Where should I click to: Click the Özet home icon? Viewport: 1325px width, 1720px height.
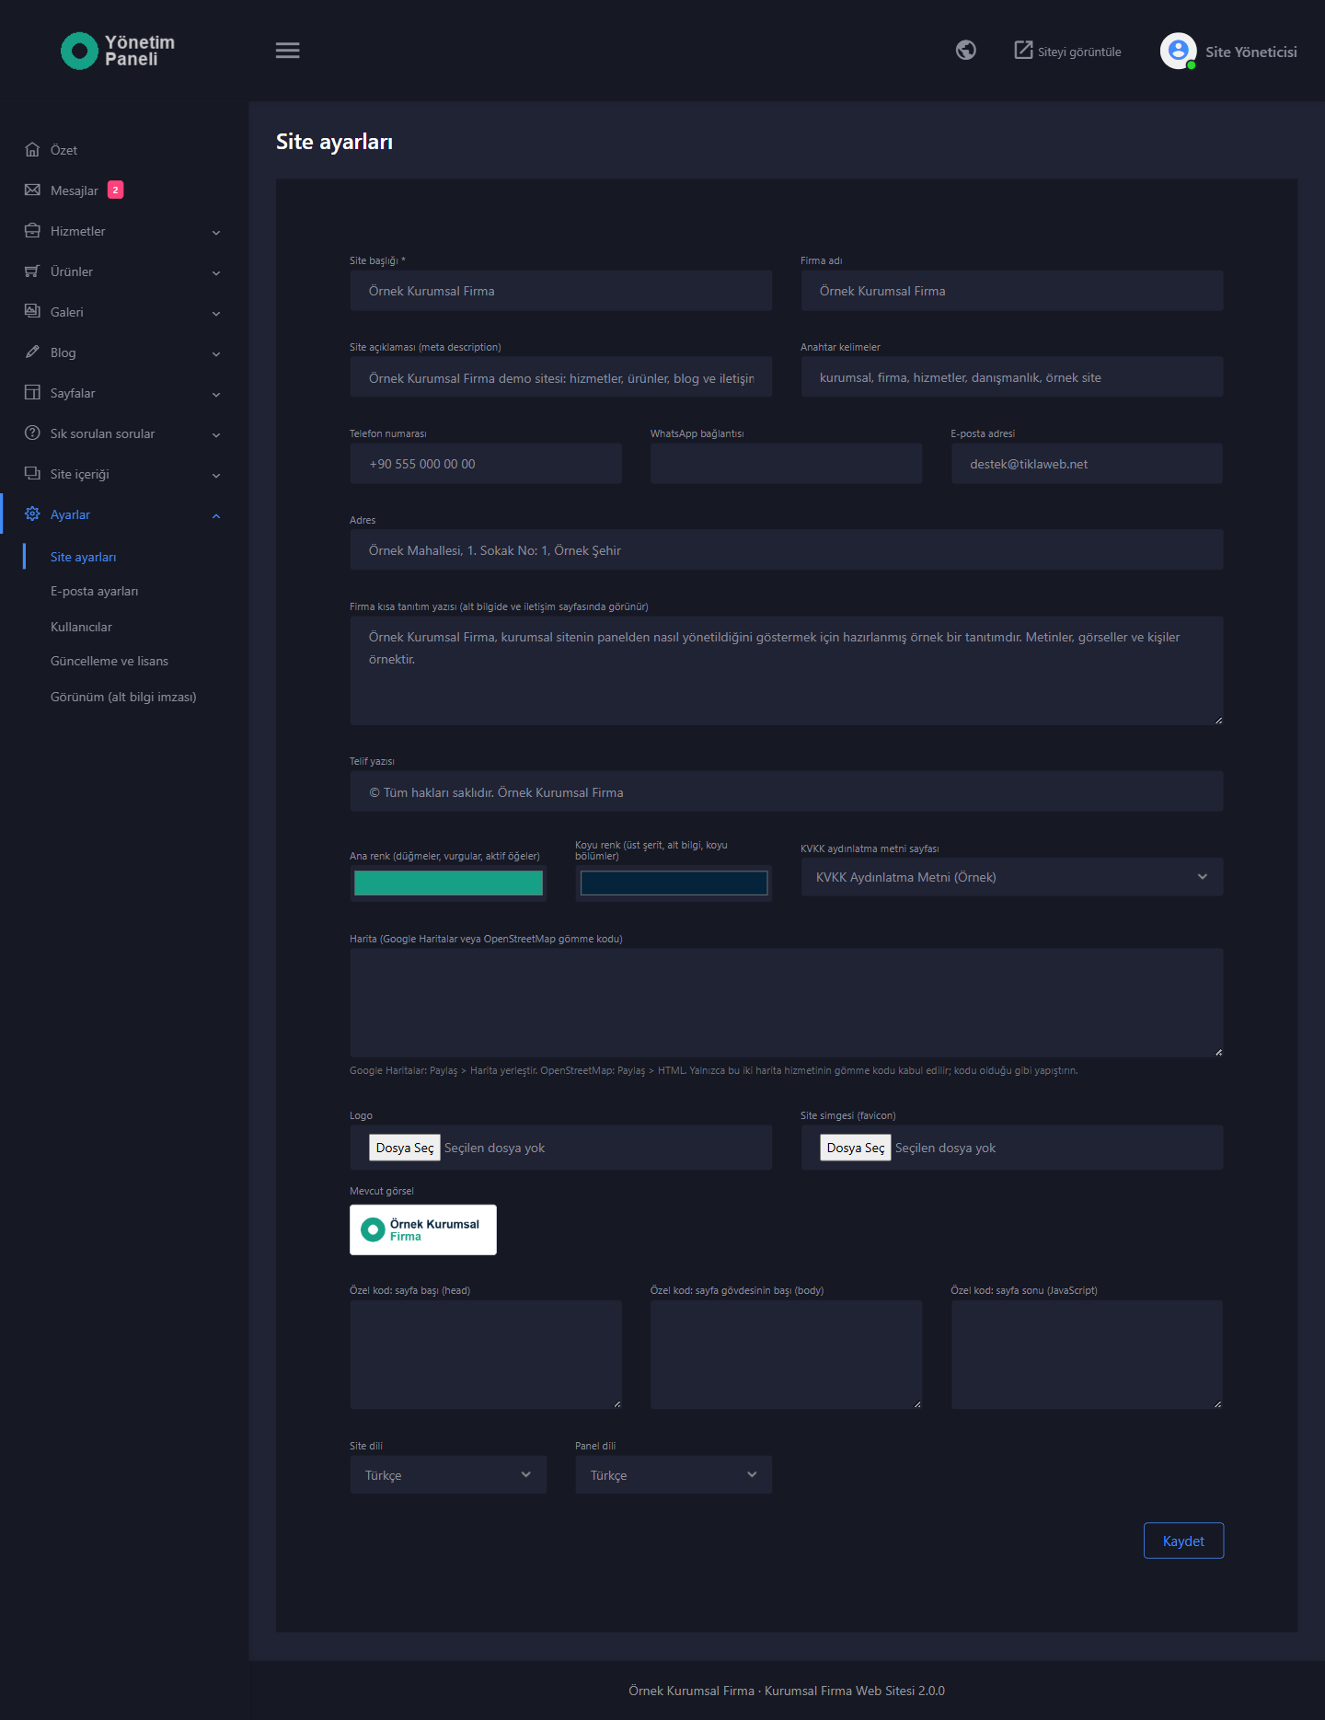click(x=32, y=149)
